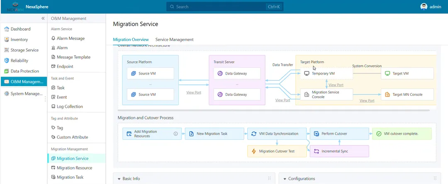Click the Target MN Console building icon

coord(387,94)
